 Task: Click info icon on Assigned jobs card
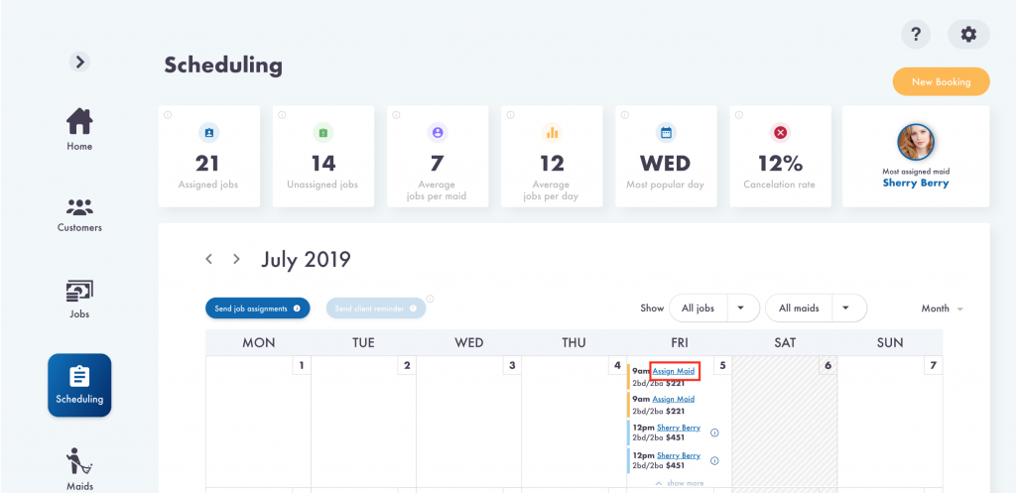167,115
